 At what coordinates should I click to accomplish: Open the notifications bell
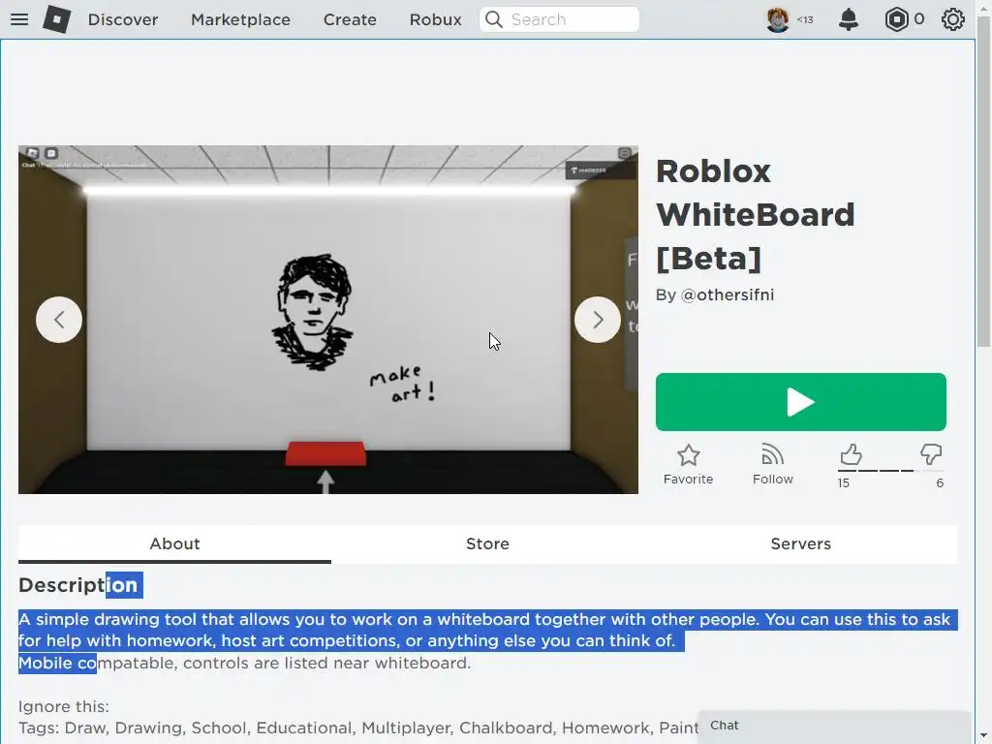[849, 19]
